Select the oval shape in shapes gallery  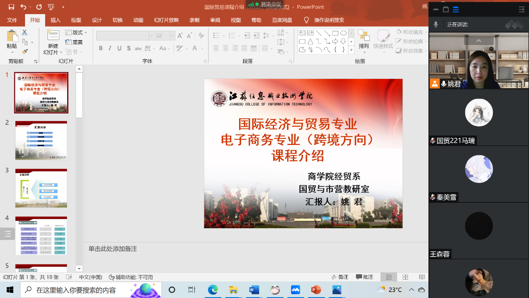pos(343,33)
